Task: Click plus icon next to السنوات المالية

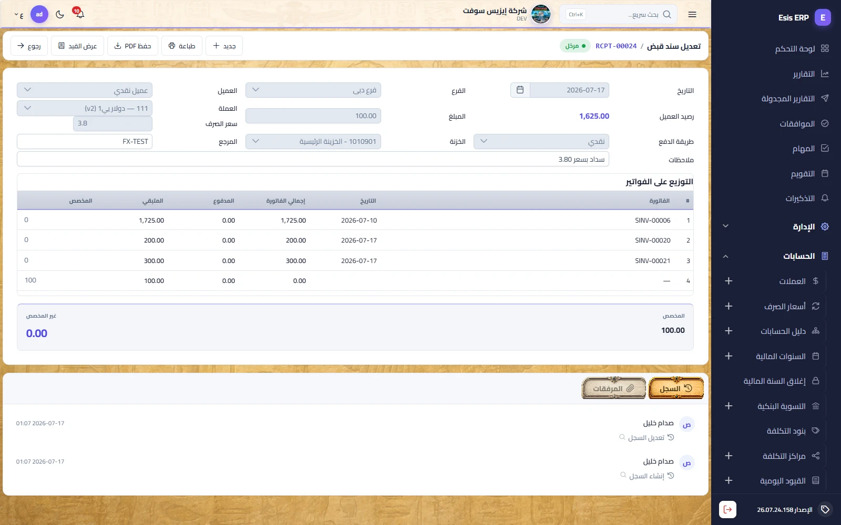Action: coord(729,356)
